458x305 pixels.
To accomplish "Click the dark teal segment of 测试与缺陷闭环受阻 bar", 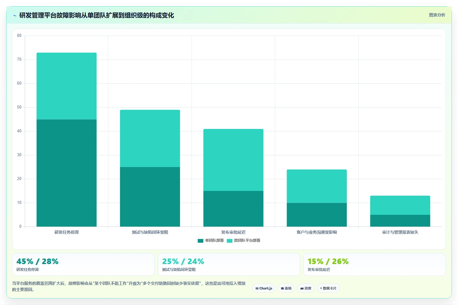I will coord(150,197).
